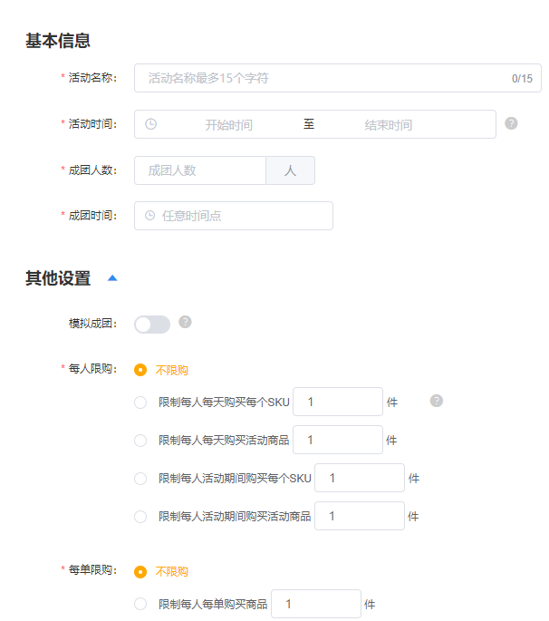Image resolution: width=549 pixels, height=621 pixels.
Task: Click clock icon in 成团时间 field
Action: click(149, 216)
